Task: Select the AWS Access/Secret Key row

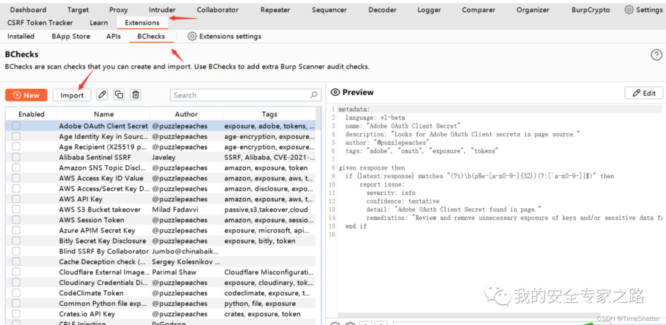Action: click(160, 189)
